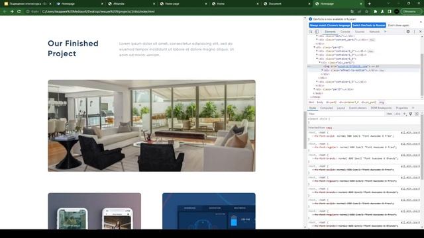Click the living room project image
Image resolution: width=424 pixels, height=238 pixels.
152,126
